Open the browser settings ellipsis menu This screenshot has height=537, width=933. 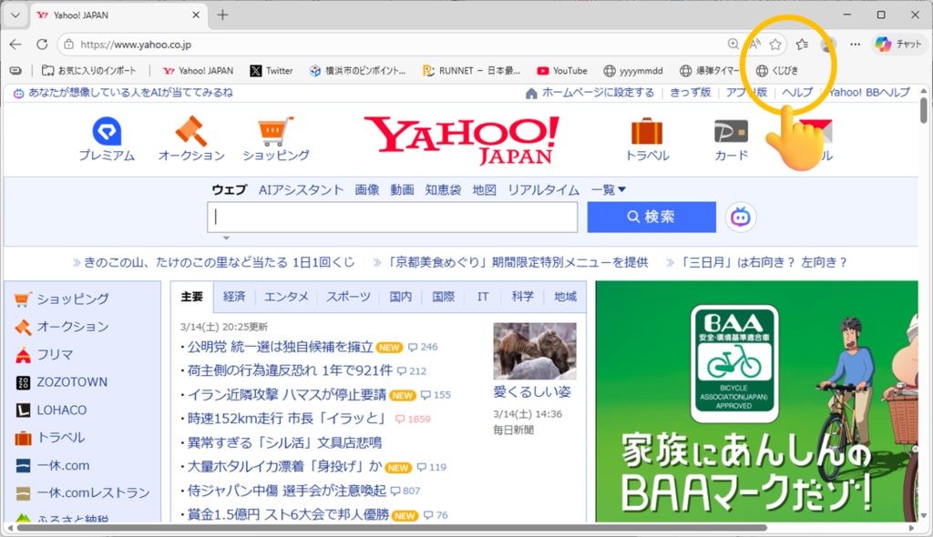pyautogui.click(x=855, y=44)
